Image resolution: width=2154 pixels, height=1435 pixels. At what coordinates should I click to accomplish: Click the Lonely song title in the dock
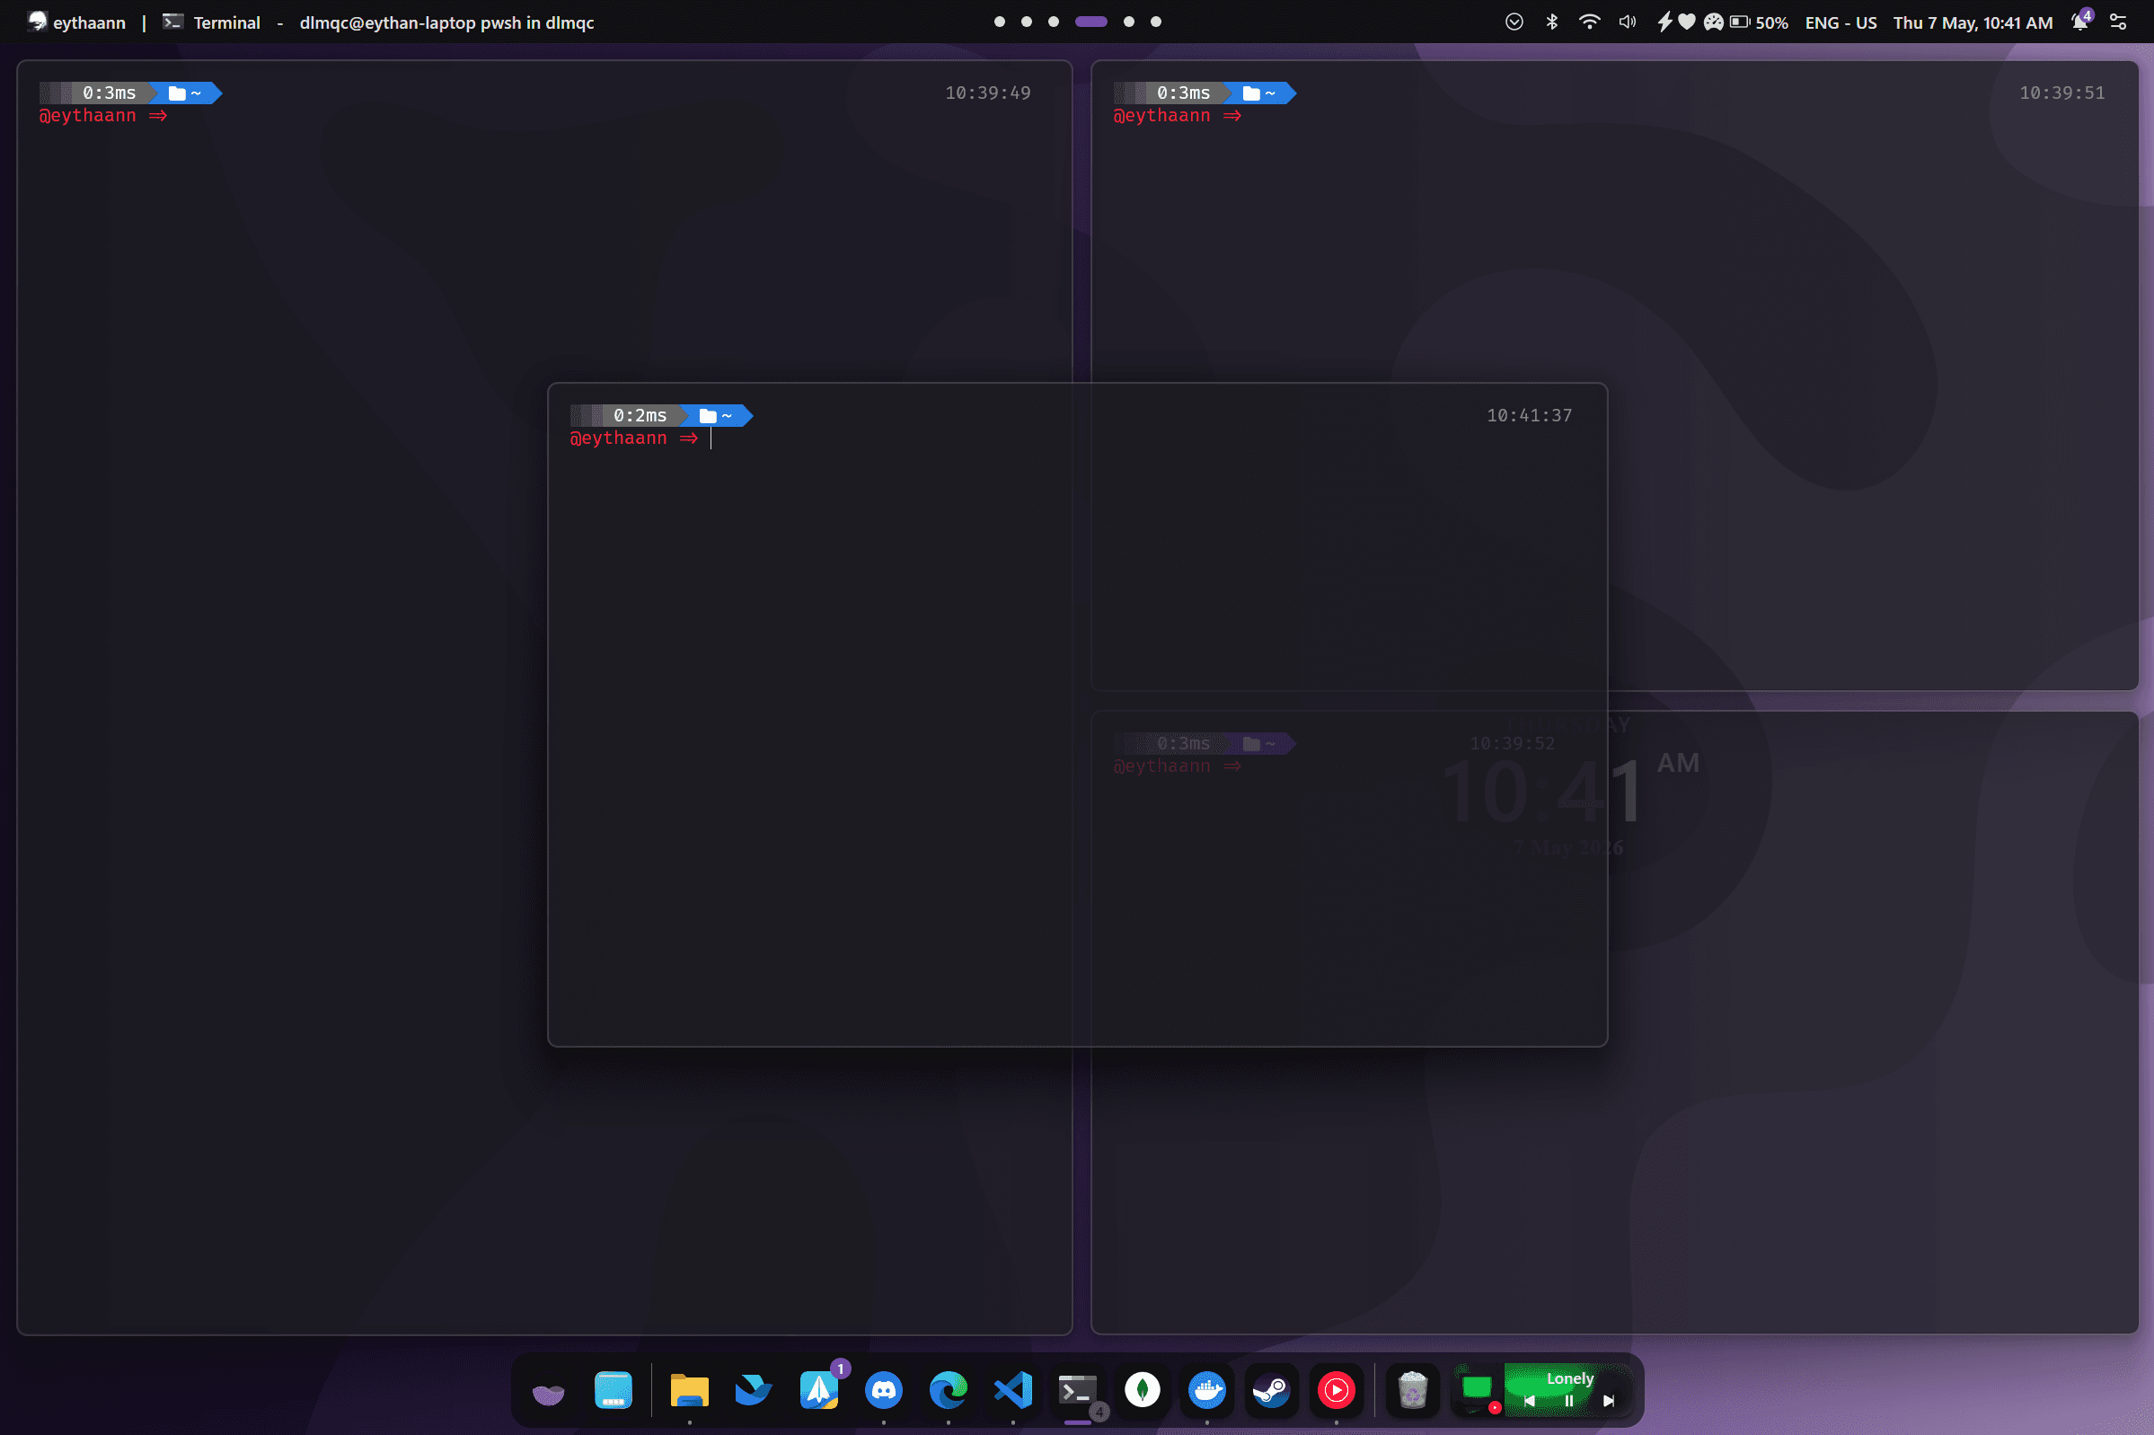click(x=1569, y=1378)
